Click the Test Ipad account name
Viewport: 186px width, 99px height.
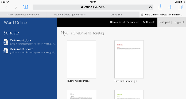pyautogui.click(x=164, y=22)
